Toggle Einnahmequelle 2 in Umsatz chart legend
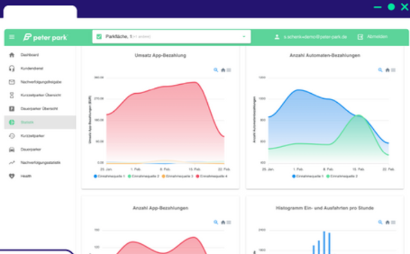 point(143,176)
